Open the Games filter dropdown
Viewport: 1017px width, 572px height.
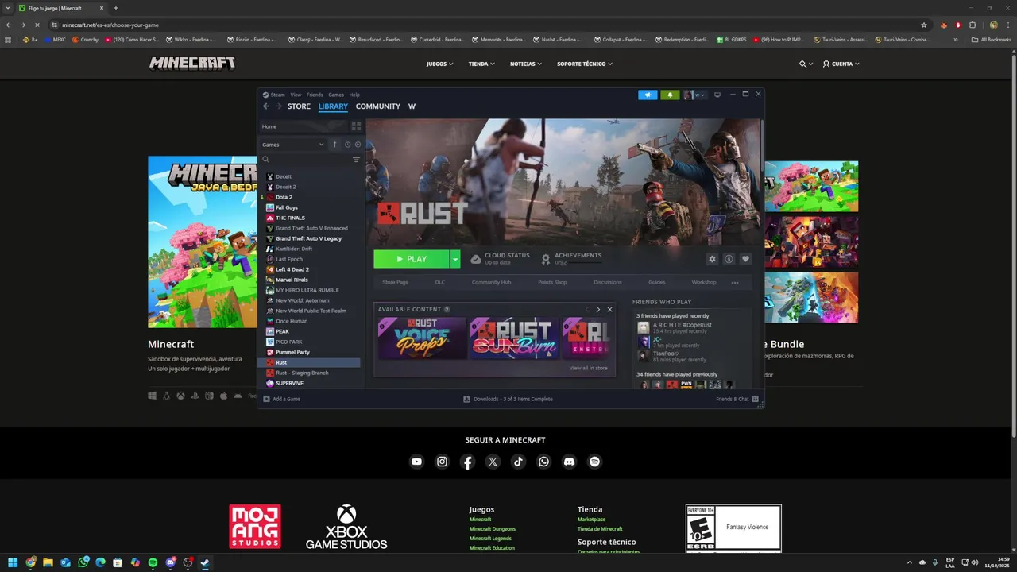coord(293,145)
